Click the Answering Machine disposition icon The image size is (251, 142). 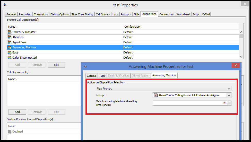point(10,47)
